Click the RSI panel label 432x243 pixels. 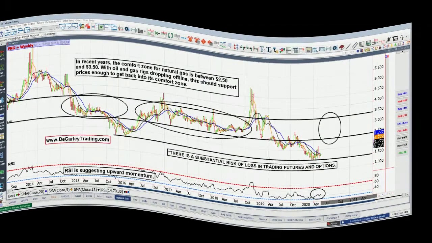[x=11, y=164]
